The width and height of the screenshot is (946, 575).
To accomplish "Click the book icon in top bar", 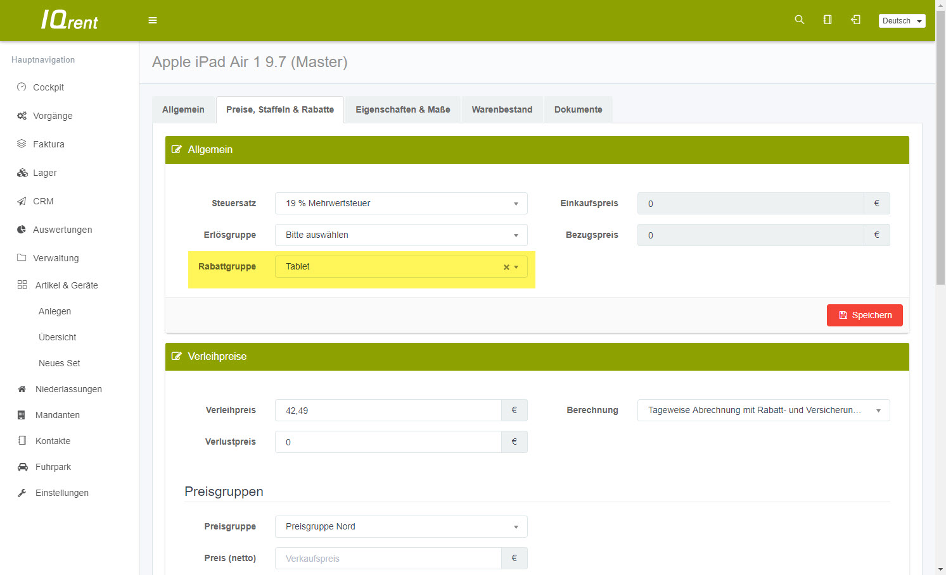I will (828, 20).
